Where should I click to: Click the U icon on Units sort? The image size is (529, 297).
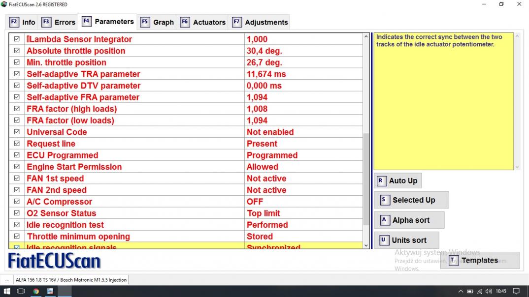(384, 240)
